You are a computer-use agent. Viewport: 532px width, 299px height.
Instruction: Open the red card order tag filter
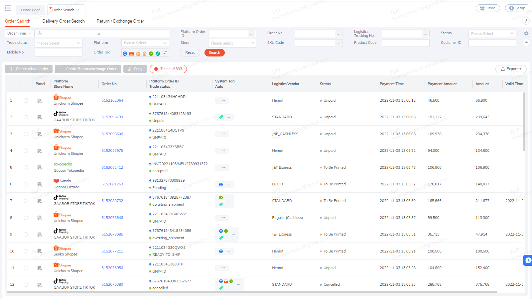click(x=132, y=53)
